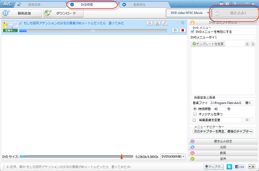This screenshot has width=259, height=171.
Task: Click the plus icon on video row
Action: [x=178, y=22]
